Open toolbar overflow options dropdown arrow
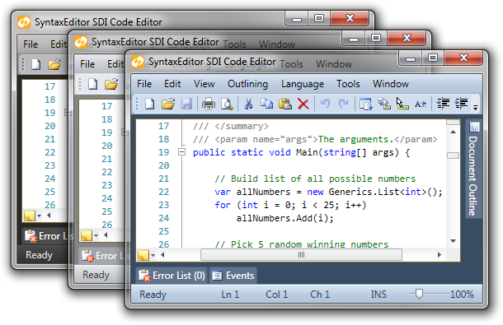503x325 pixels. (x=476, y=108)
